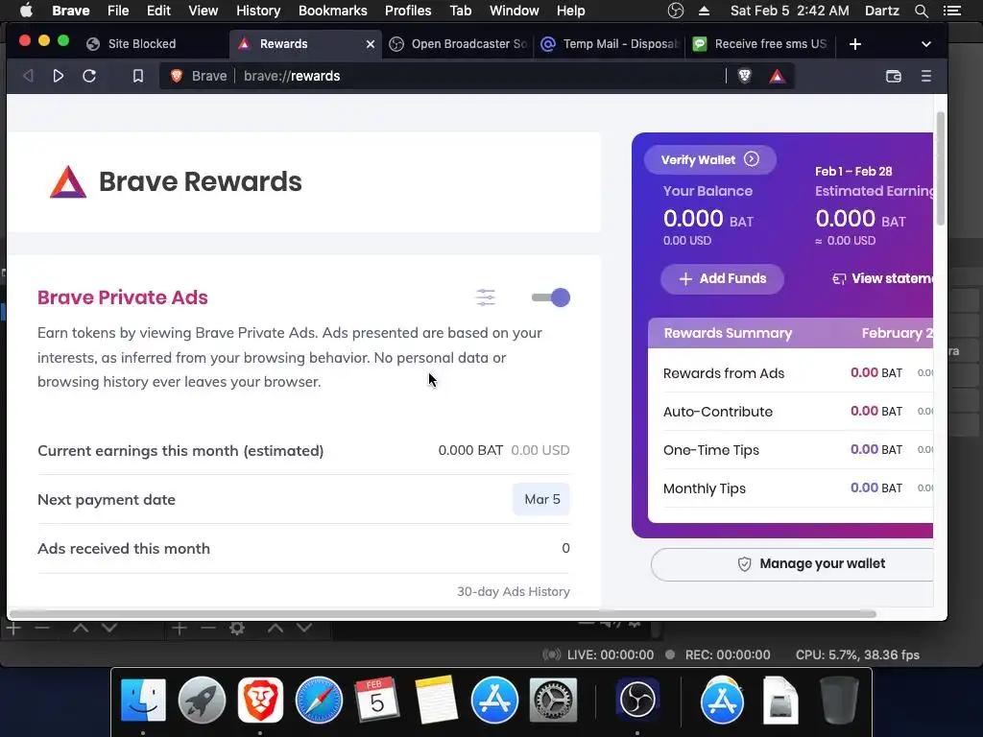The height and width of the screenshot is (737, 983).
Task: Click the eject icon in the menu bar
Action: click(x=704, y=11)
